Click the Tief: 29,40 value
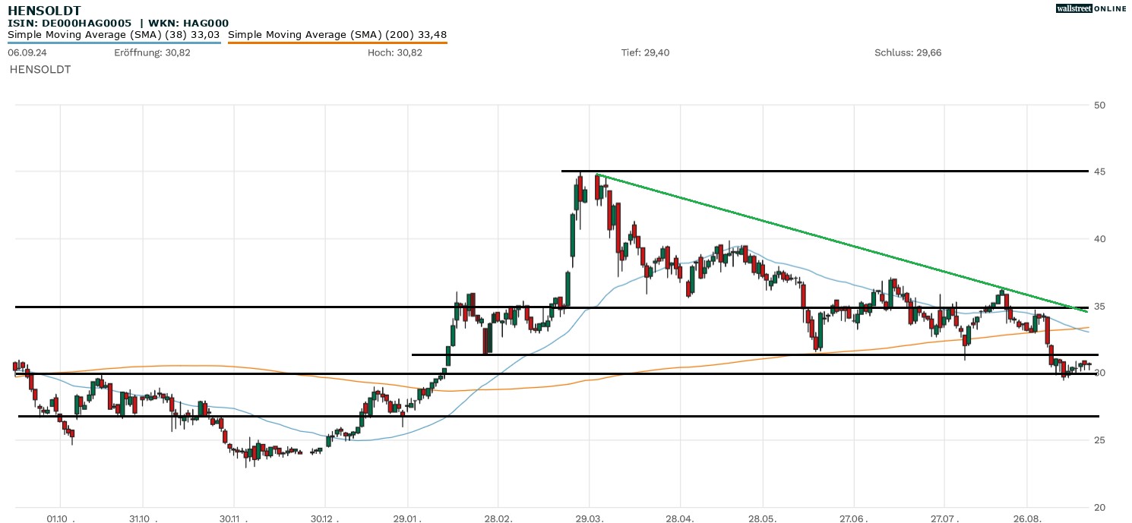The image size is (1132, 523). click(646, 52)
